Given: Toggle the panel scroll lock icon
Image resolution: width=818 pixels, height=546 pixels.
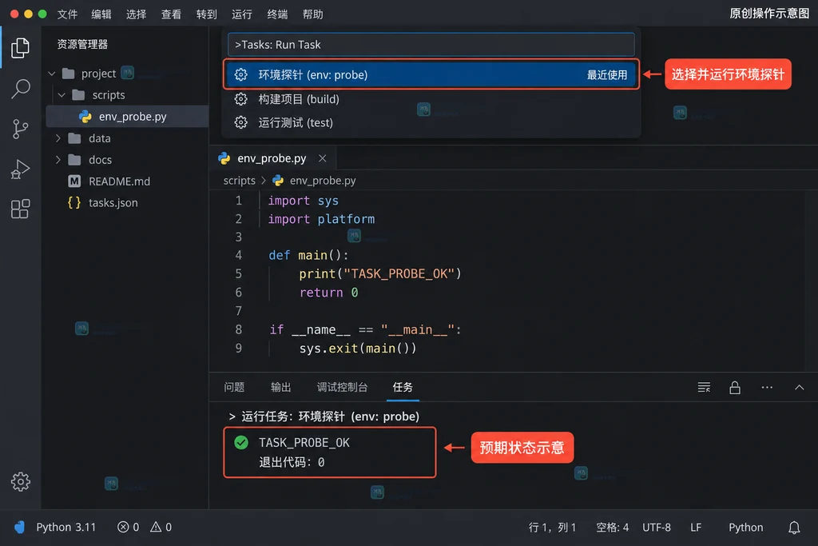Looking at the screenshot, I should 735,387.
